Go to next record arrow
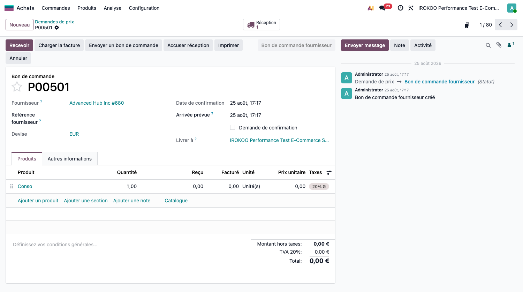523x292 pixels. pyautogui.click(x=511, y=25)
